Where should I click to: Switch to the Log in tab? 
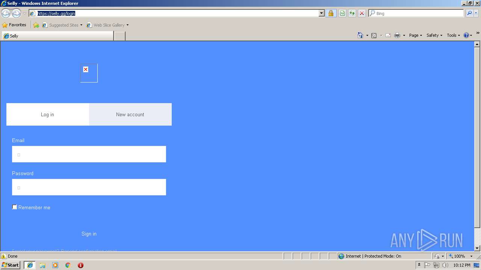[x=48, y=114]
